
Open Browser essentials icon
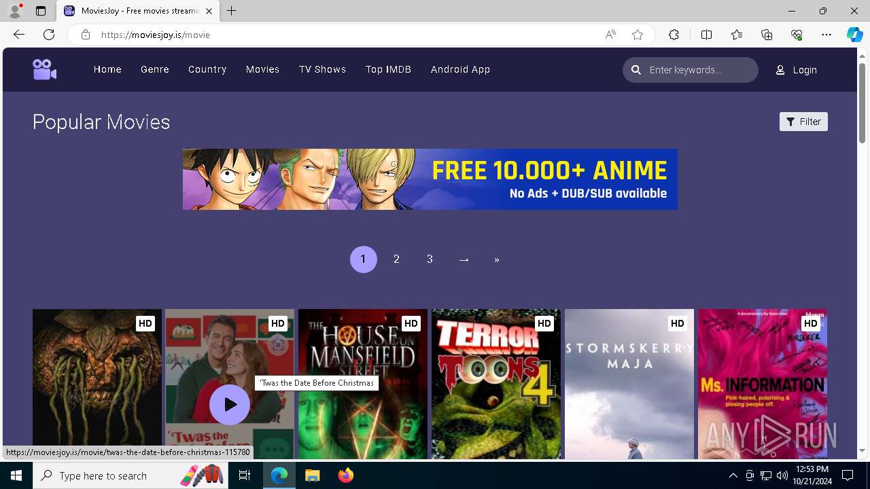[x=797, y=35]
